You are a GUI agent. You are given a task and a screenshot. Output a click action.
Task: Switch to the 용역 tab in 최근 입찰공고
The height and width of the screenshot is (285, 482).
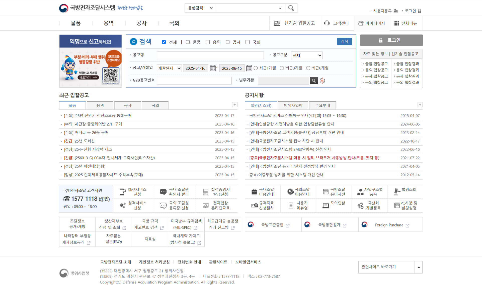point(100,105)
